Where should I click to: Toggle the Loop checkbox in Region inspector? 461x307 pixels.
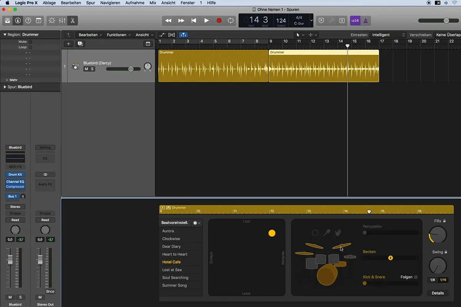(30, 47)
